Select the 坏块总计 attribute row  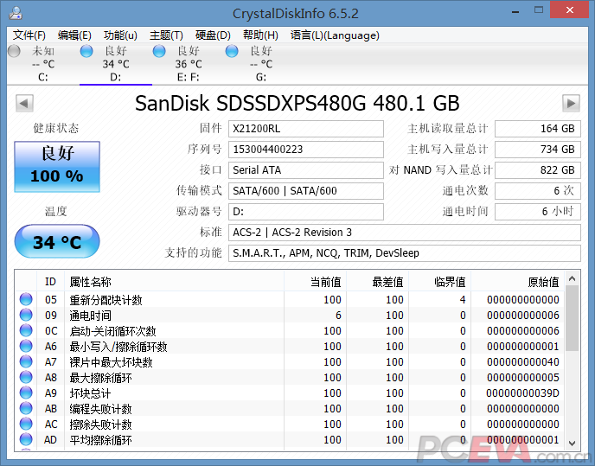[291, 393]
